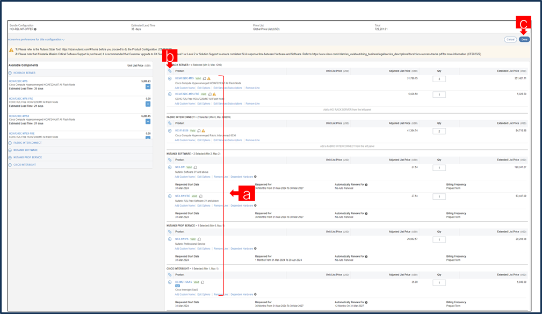Open the NTX-SW-PS product link
Image resolution: width=542 pixels, height=314 pixels.
click(x=182, y=239)
